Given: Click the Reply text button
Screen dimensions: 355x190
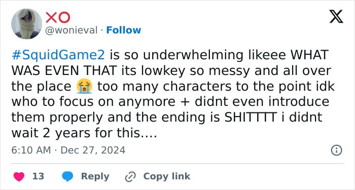Looking at the screenshot, I should coord(95,176).
